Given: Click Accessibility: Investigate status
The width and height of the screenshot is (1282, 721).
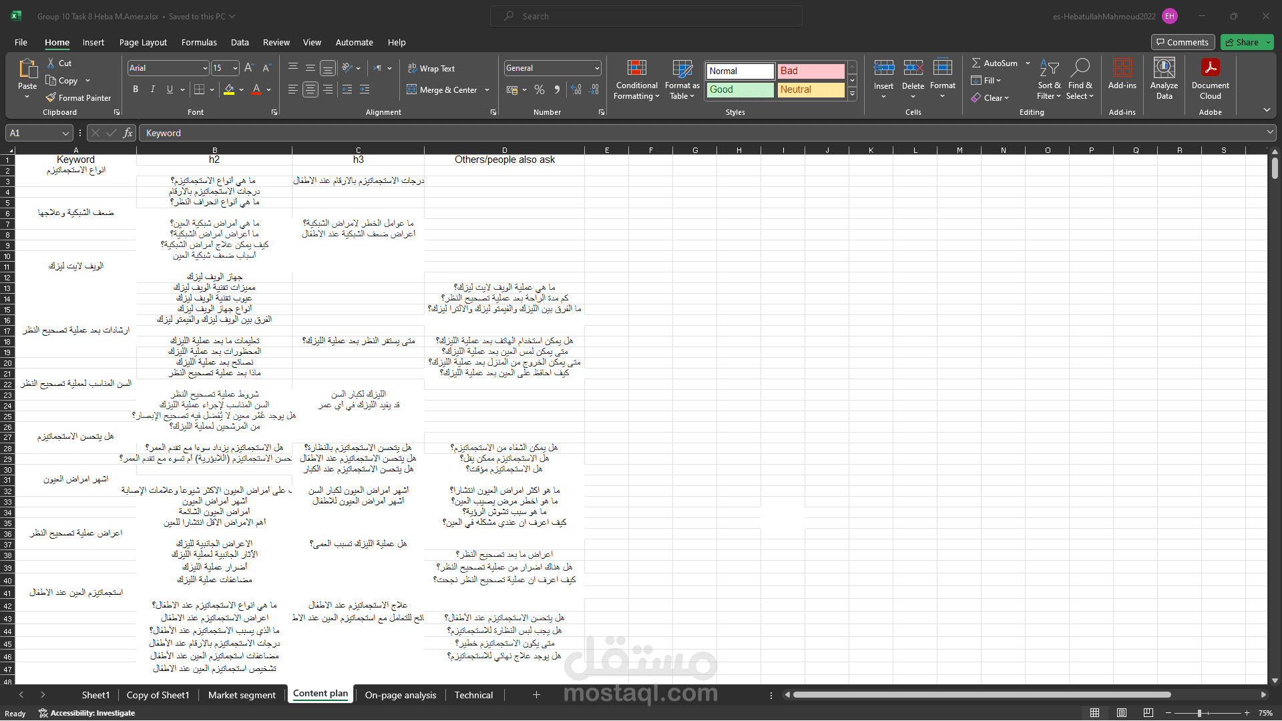Looking at the screenshot, I should 87,713.
